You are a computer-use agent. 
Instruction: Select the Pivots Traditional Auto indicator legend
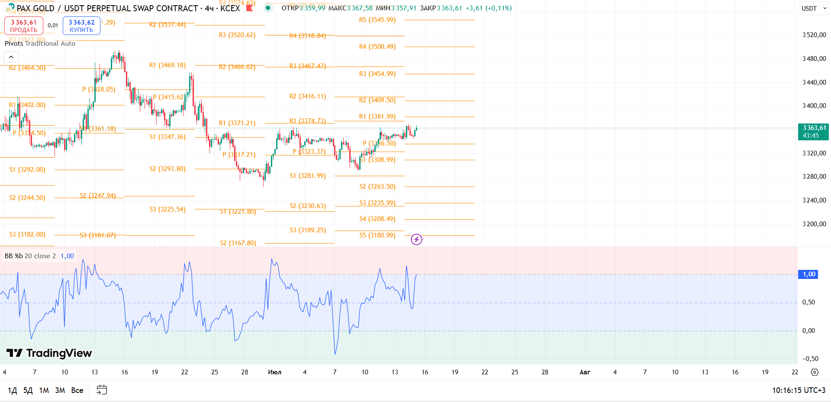(40, 44)
